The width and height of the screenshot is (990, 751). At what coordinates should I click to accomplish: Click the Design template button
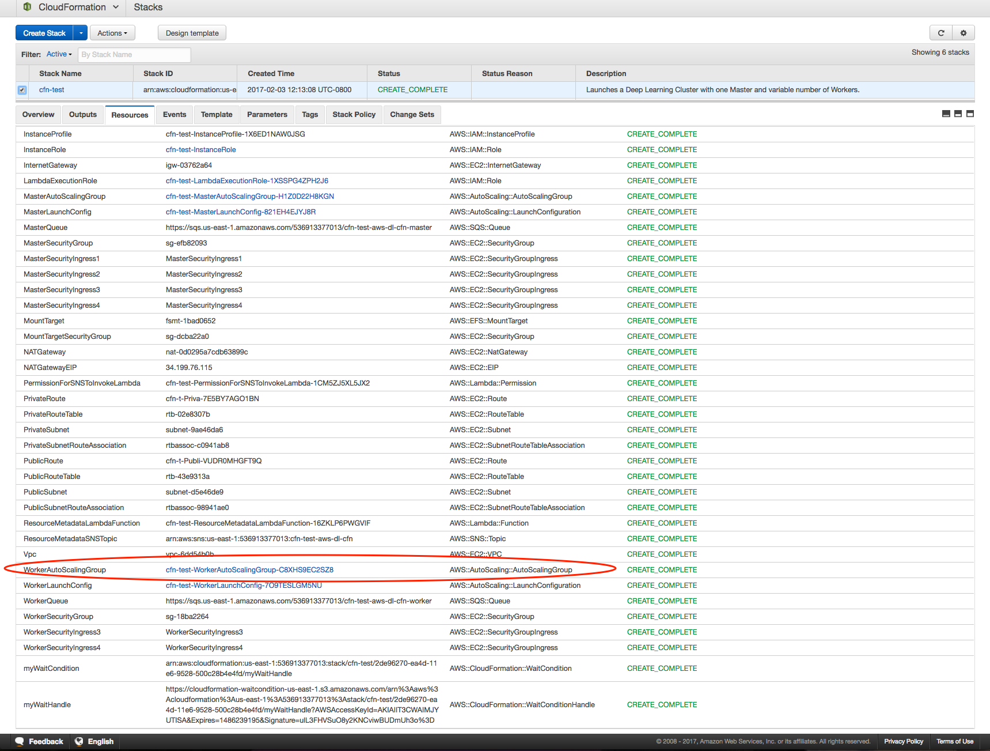[x=192, y=33]
